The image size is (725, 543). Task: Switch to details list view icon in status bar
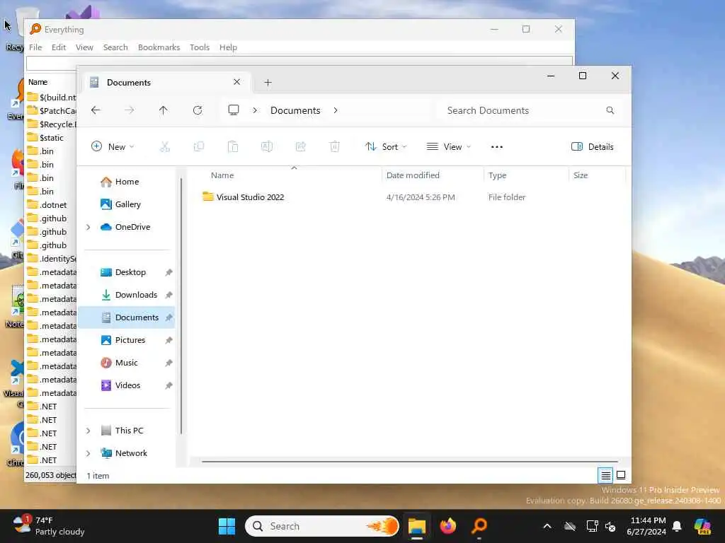pos(606,475)
